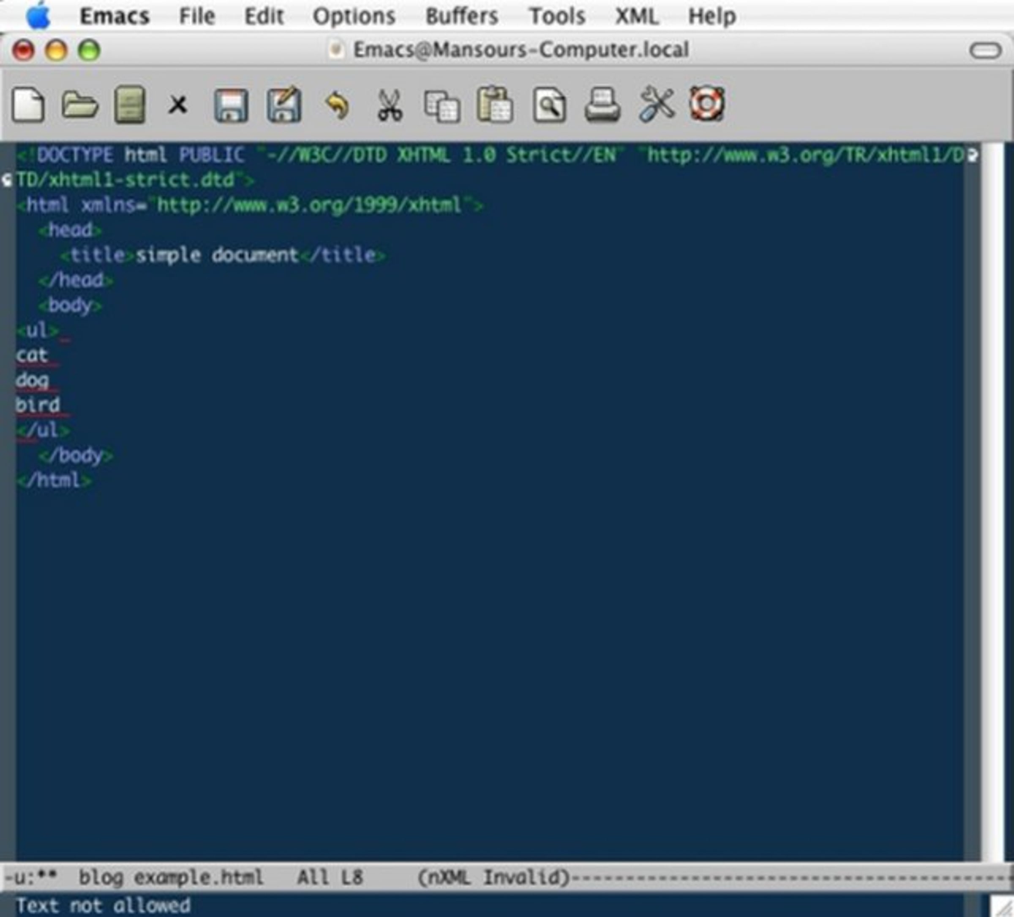Cut selection with the scissors icon
1014x917 pixels.
tap(390, 105)
